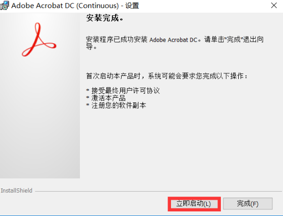Click the 立即启动(L) launch now button
Image resolution: width=283 pixels, height=216 pixels.
point(194,204)
